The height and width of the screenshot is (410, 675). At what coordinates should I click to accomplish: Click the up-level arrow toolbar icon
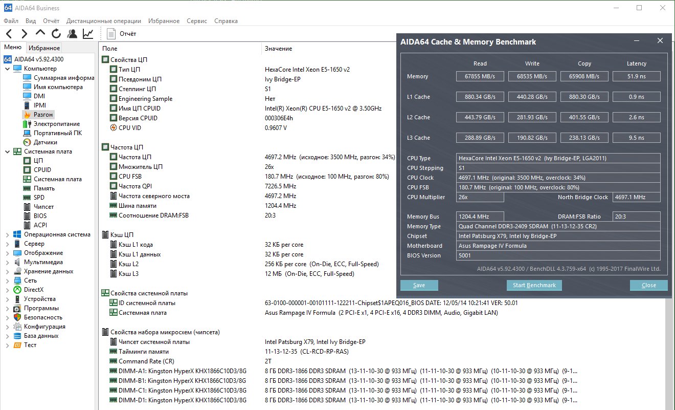[x=40, y=34]
